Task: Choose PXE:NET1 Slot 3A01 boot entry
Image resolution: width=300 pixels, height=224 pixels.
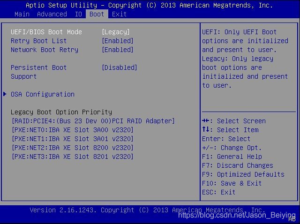Action: point(73,139)
